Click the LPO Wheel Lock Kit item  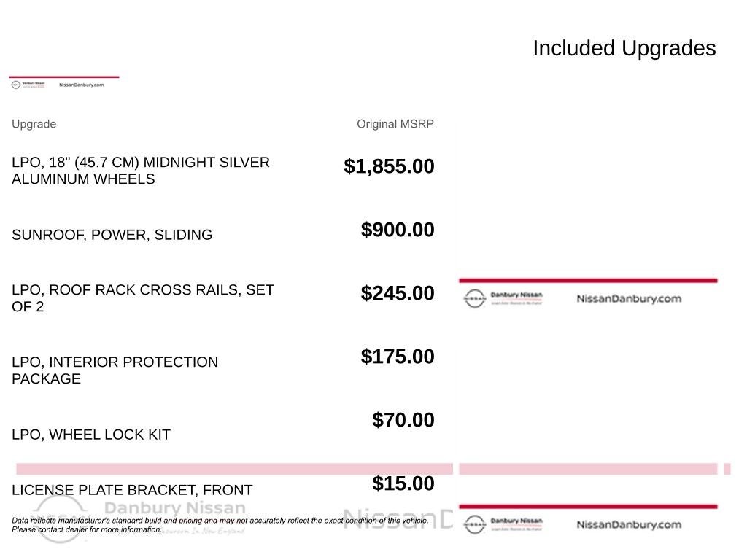pos(91,435)
